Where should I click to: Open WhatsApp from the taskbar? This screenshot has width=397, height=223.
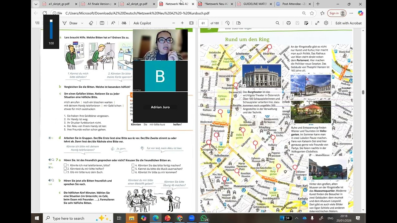tap(204, 218)
